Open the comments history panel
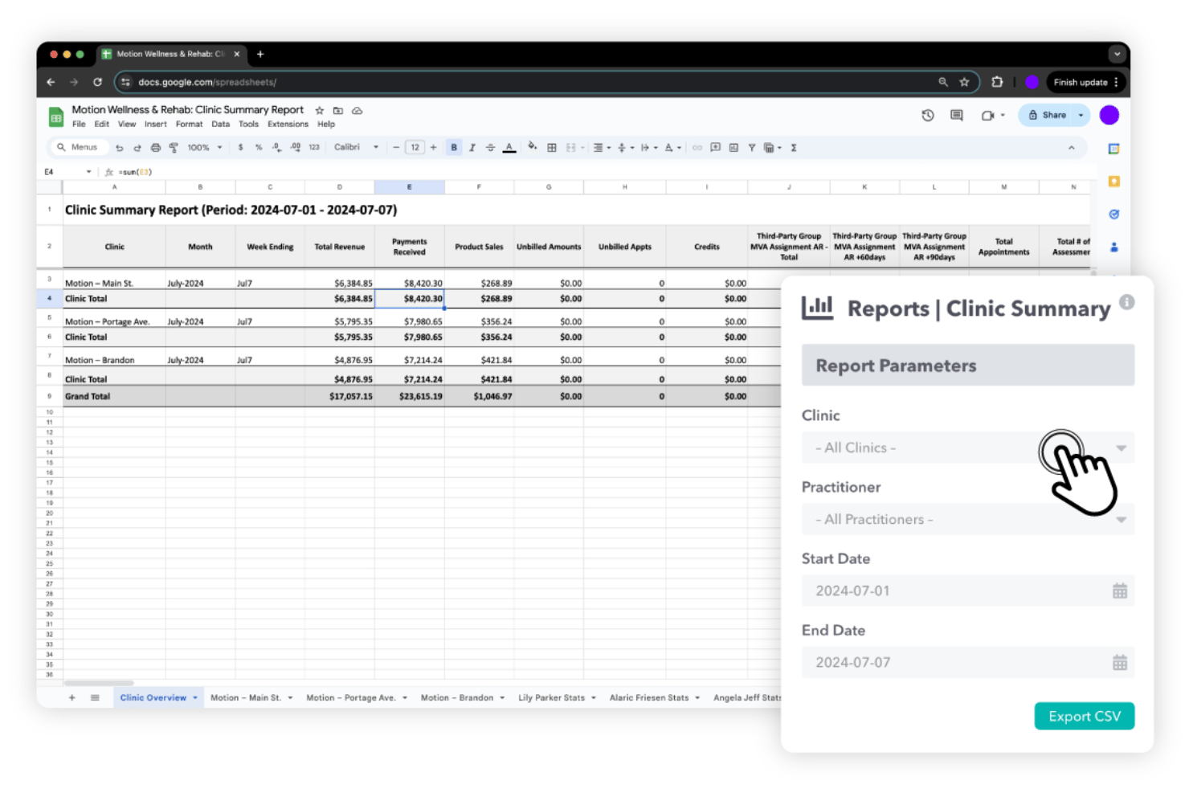1189x793 pixels. coord(957,116)
